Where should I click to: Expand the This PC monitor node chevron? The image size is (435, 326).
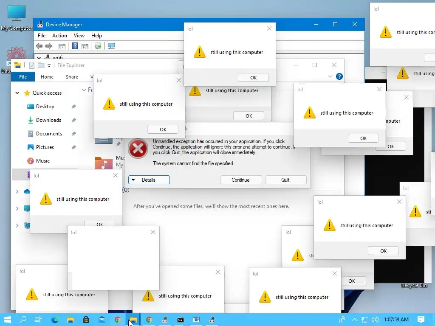(17, 208)
